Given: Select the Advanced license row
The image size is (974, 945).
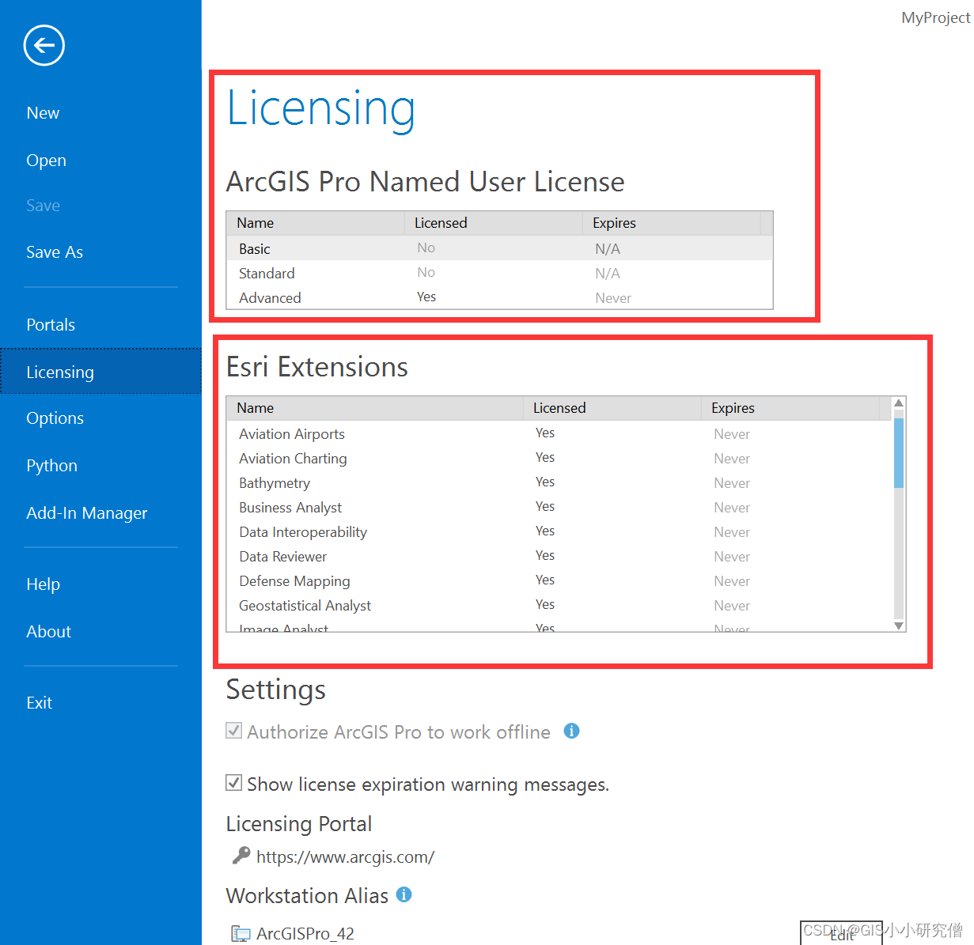Looking at the screenshot, I should coord(499,297).
